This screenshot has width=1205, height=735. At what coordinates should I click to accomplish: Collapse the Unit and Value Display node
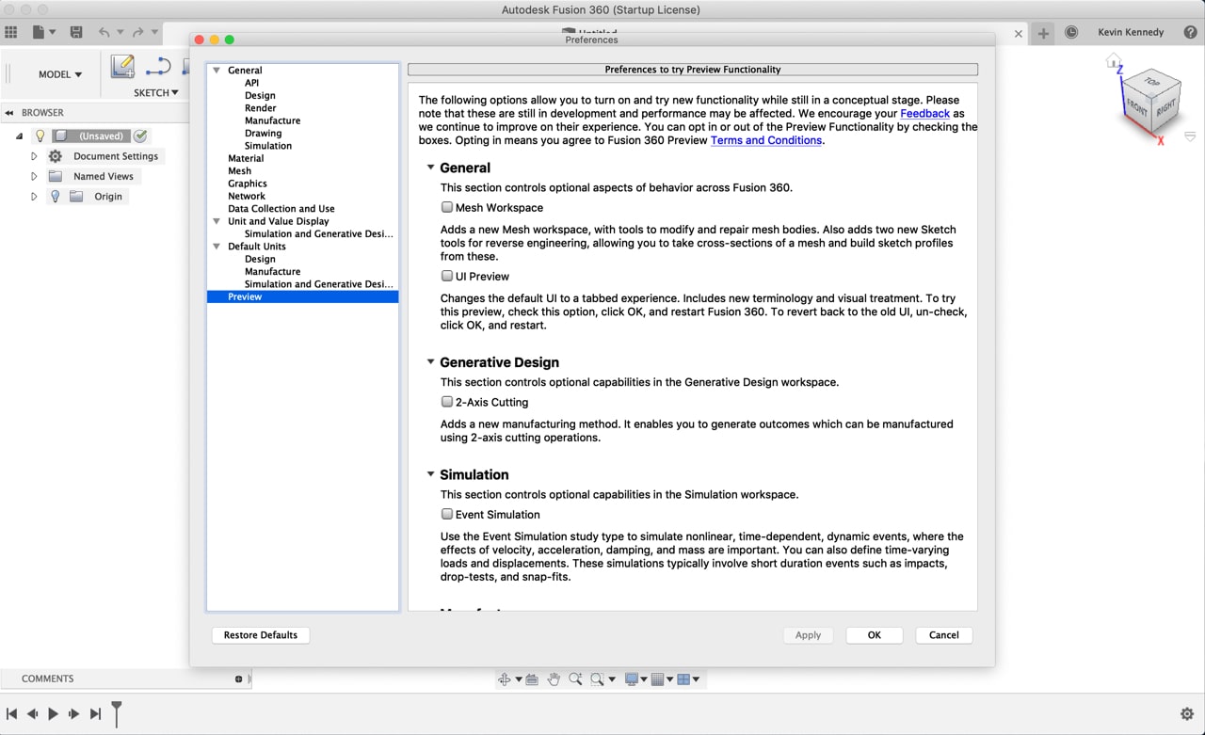[x=217, y=221]
